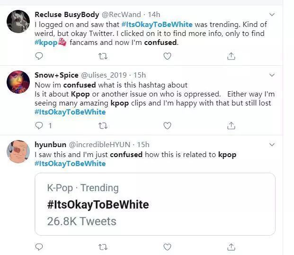This screenshot has height=255, width=294.
Task: Retweet Snow+Spice's tweet
Action: coord(103,126)
